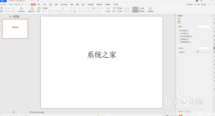
Task: Select the slide 1 thumbnail
Action: 15,29
